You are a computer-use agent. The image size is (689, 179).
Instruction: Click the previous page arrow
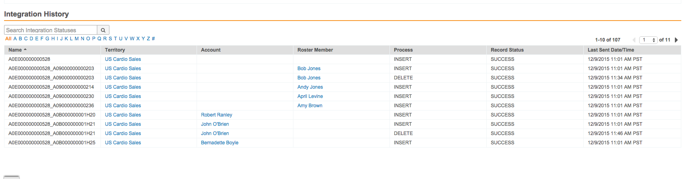634,40
